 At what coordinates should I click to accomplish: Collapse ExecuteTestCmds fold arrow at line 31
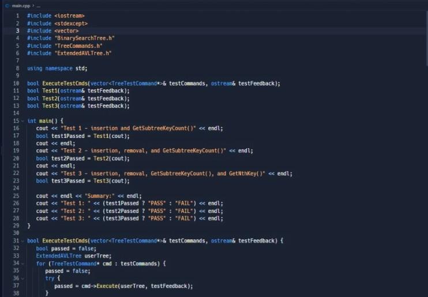point(22,241)
